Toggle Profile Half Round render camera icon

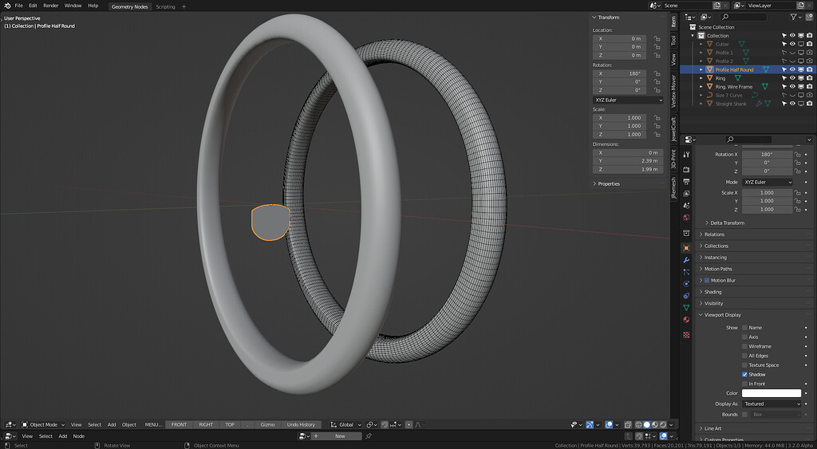pos(809,69)
